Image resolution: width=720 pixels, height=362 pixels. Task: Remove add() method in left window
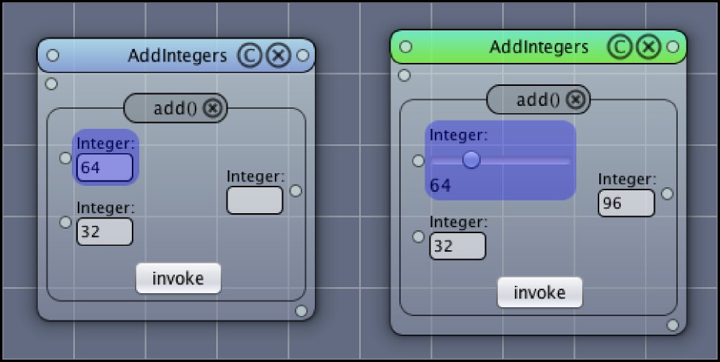(213, 108)
